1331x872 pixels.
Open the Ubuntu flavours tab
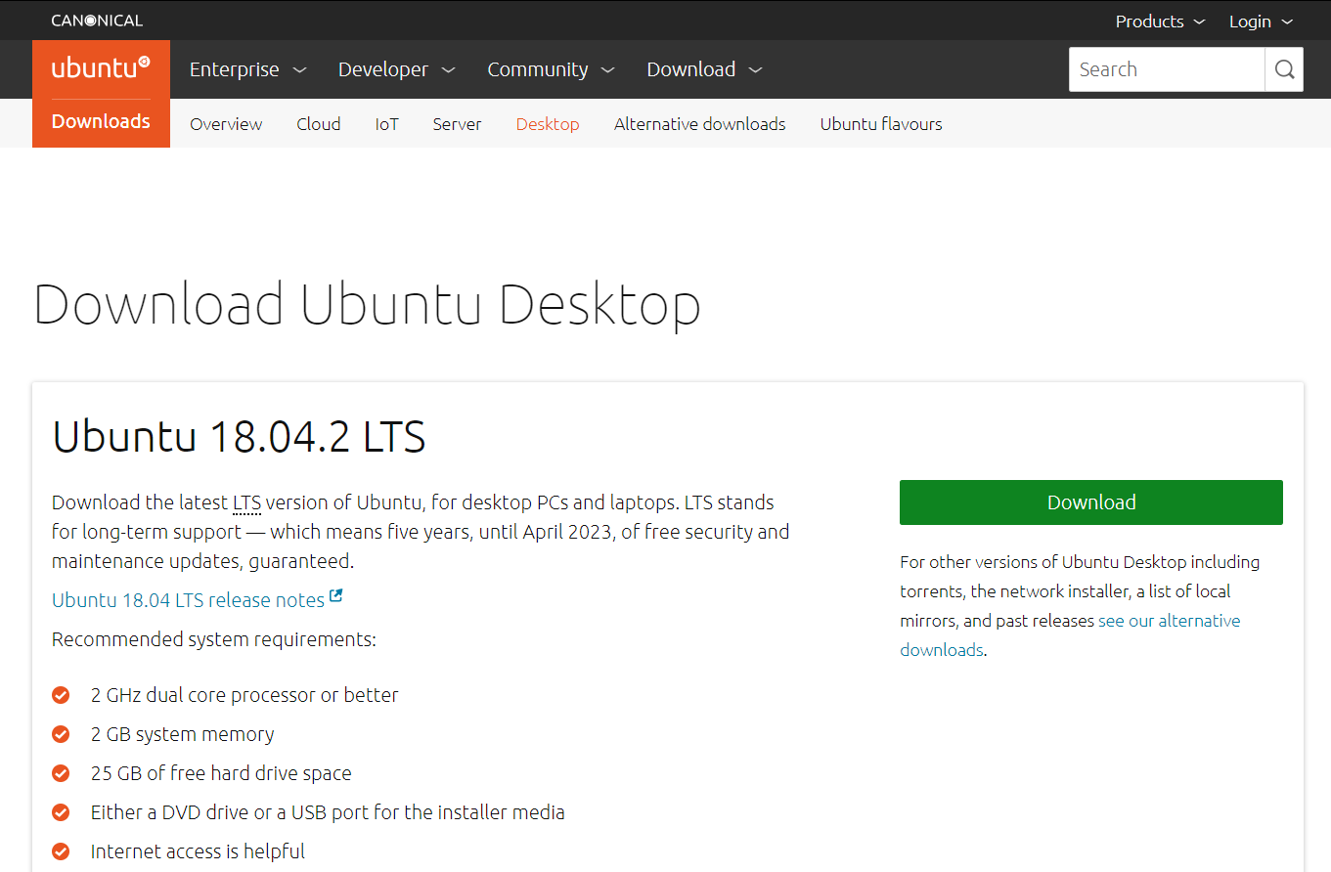[881, 124]
